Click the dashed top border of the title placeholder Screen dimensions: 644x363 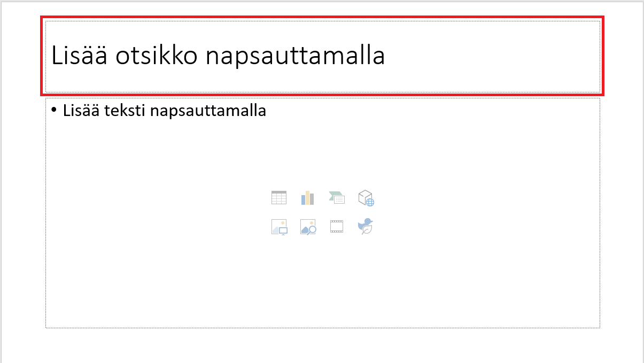click(322, 22)
